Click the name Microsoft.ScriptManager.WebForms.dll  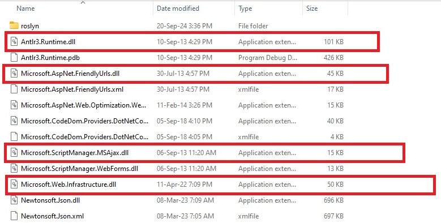tap(79, 169)
